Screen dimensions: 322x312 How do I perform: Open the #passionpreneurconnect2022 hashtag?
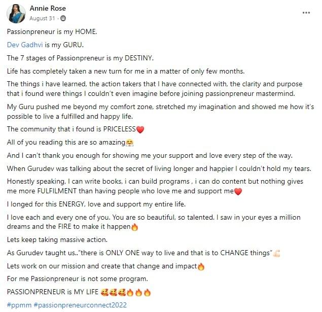pyautogui.click(x=80, y=305)
